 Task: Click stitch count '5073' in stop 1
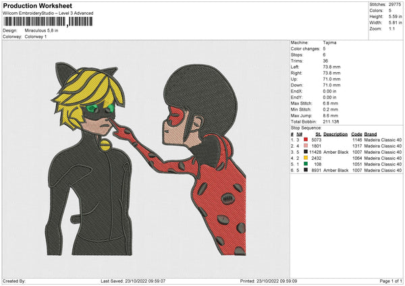click(317, 140)
